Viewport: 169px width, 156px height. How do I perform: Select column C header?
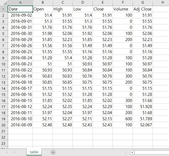coord(63,2)
